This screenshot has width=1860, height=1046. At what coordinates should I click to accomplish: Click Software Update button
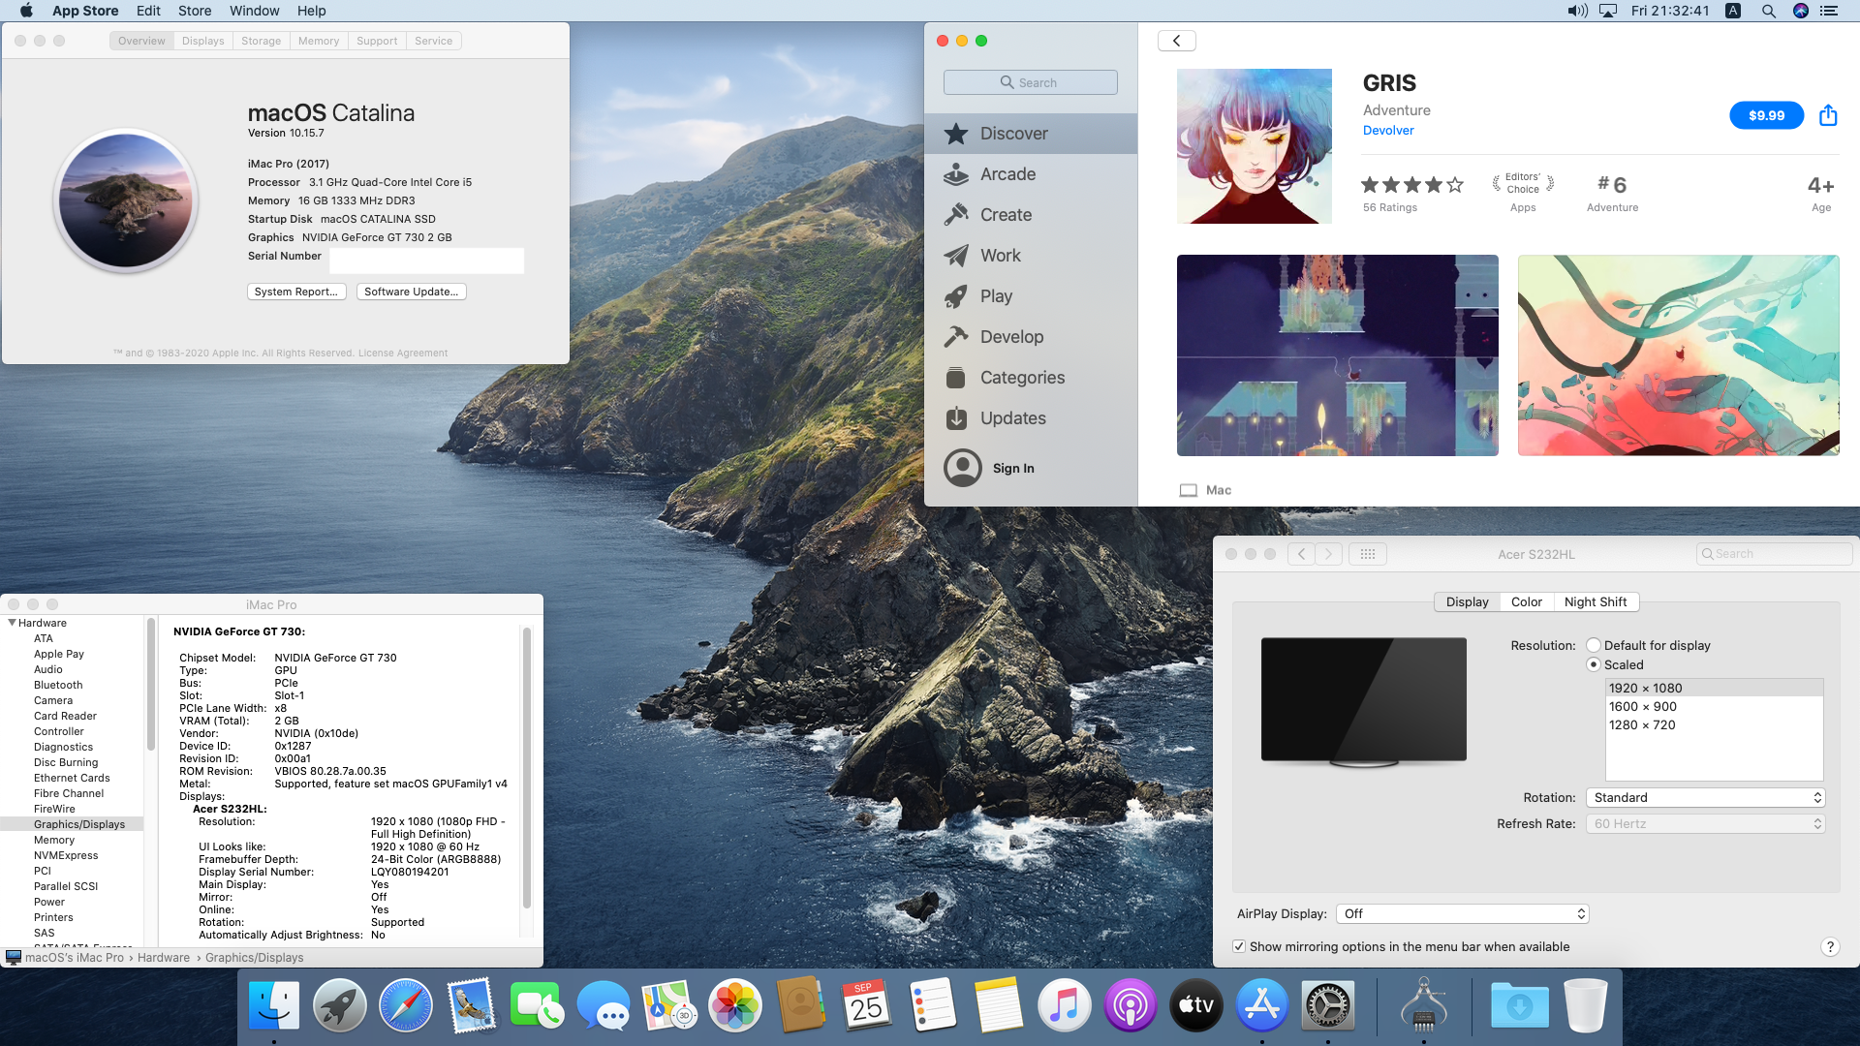(412, 292)
